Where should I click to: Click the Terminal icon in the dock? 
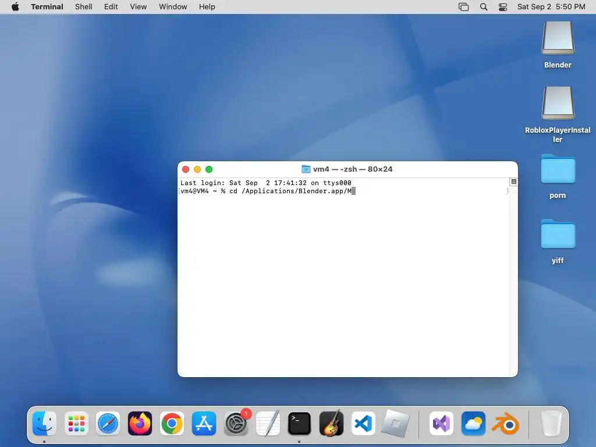tap(300, 424)
